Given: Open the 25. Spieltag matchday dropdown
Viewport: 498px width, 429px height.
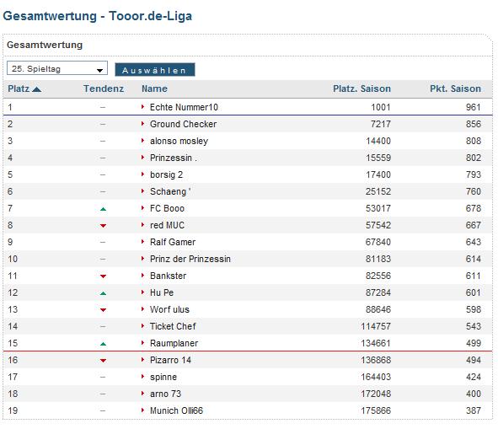Looking at the screenshot, I should (x=57, y=68).
